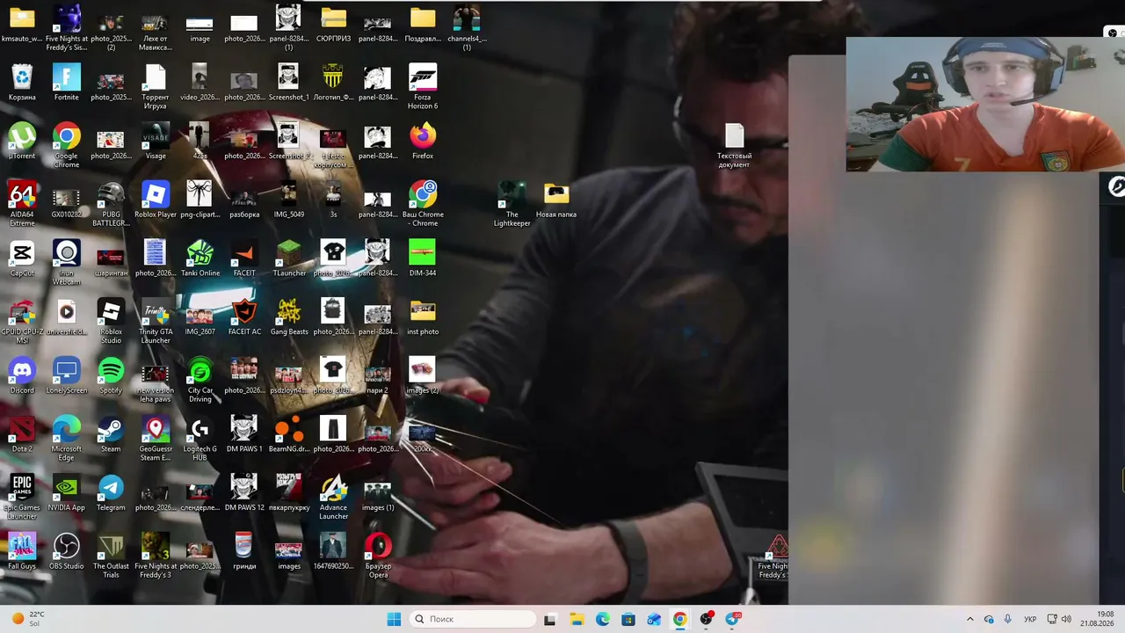Open the СЮРПРИЗ folder
The width and height of the screenshot is (1125, 633).
(x=333, y=25)
